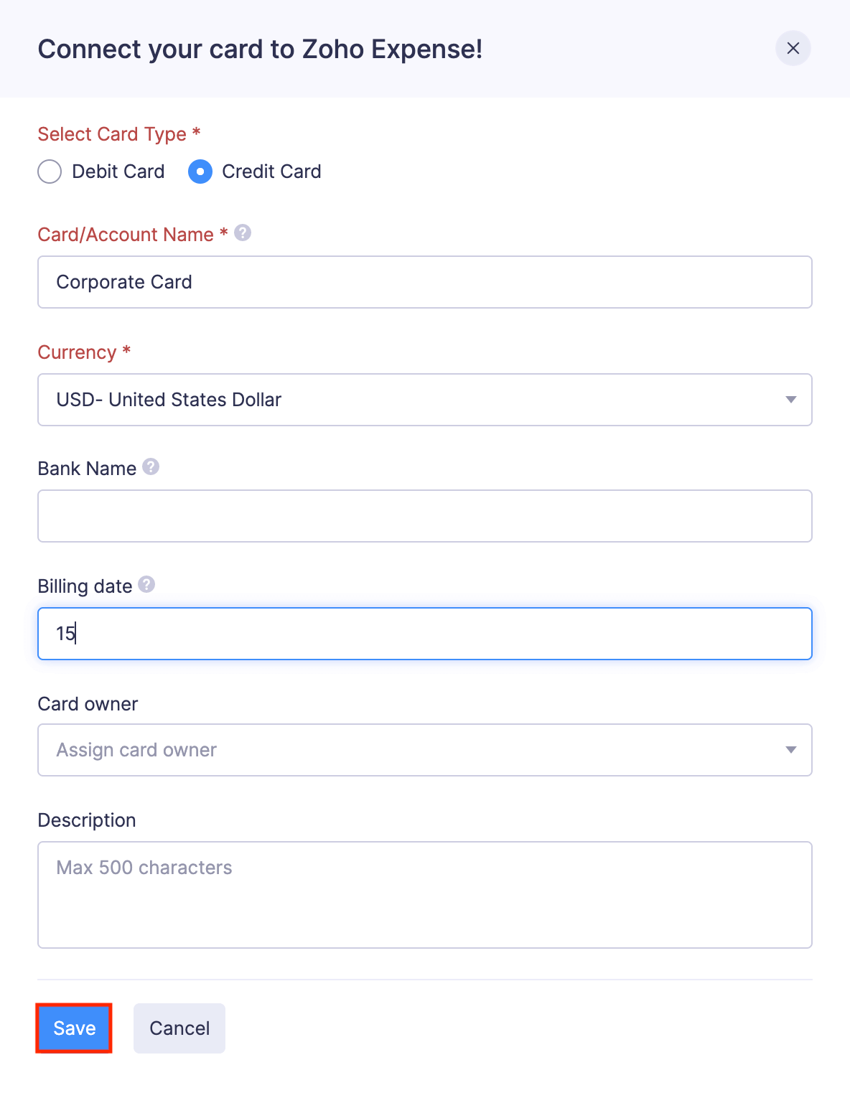This screenshot has height=1098, width=850.
Task: Click the Description text area
Action: tap(425, 895)
